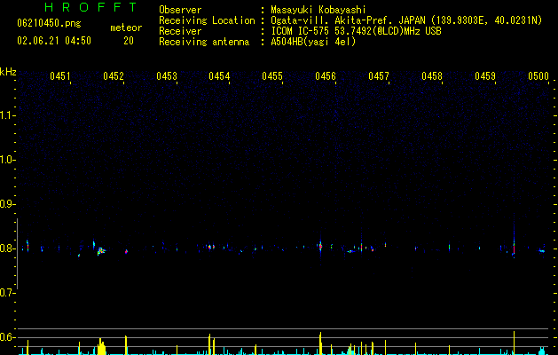Image resolution: width=558 pixels, height=355 pixels.
Task: Click the 1.1 kHz axis label
Action: [8, 115]
